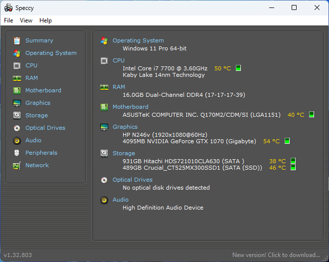
Task: Click the Storage drive icon in main panel
Action: 104,153
